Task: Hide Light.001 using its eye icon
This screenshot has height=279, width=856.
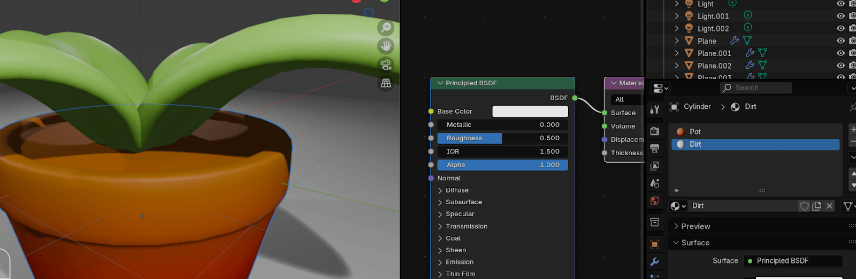Action: [840, 16]
